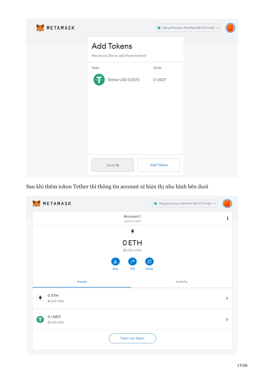Viewport: 264px width, 374px height.
Task: Open account avatar in top MetaMask header
Action: click(230, 28)
